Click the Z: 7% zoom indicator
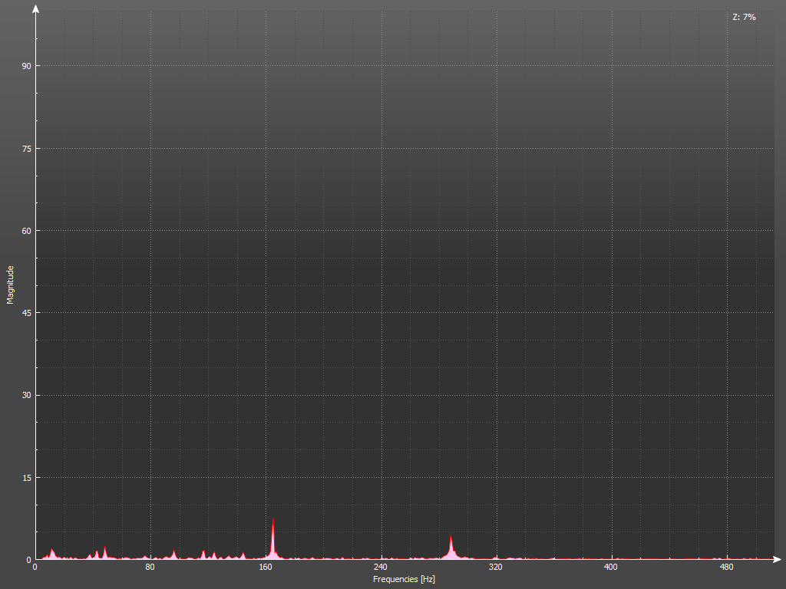This screenshot has height=589, width=786. 744,17
